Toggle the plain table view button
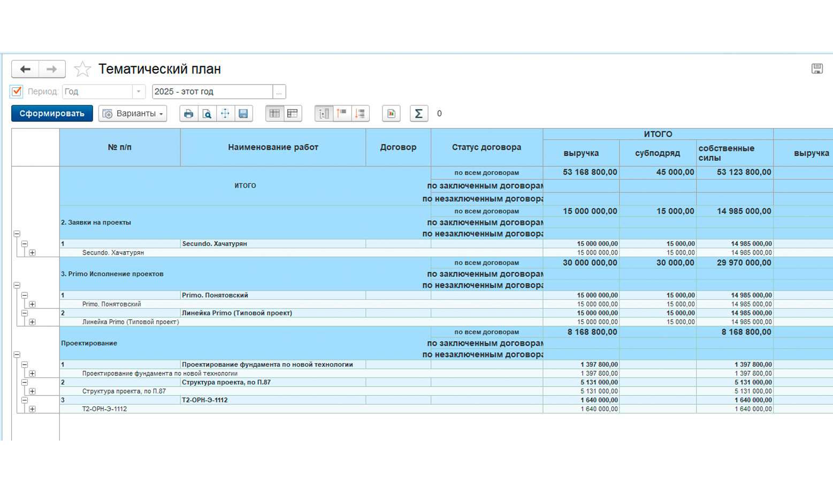The width and height of the screenshot is (833, 493). click(x=274, y=113)
